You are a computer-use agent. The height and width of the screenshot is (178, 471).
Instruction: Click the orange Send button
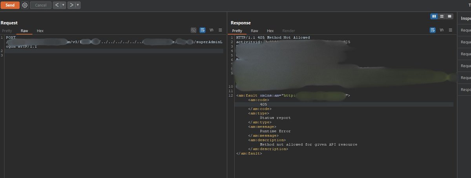(10, 5)
